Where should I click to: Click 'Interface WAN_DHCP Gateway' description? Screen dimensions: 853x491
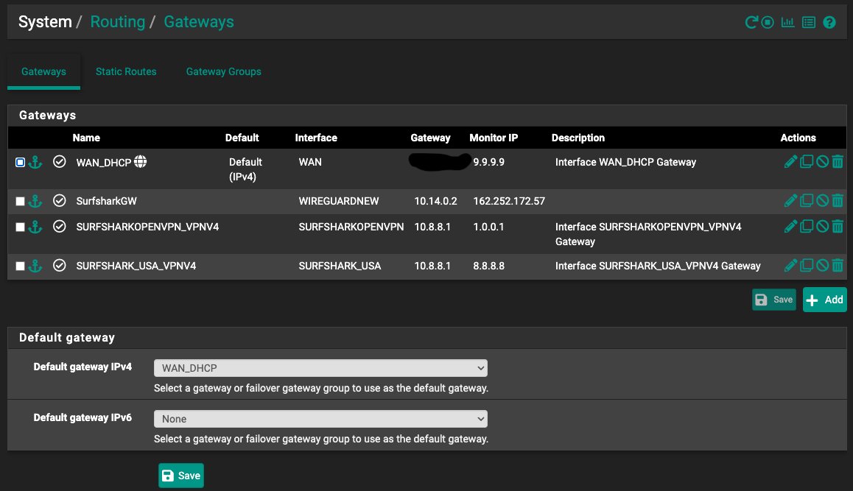click(625, 162)
